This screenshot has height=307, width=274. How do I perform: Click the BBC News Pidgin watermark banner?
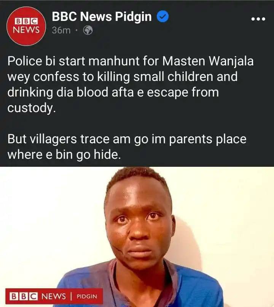54,296
